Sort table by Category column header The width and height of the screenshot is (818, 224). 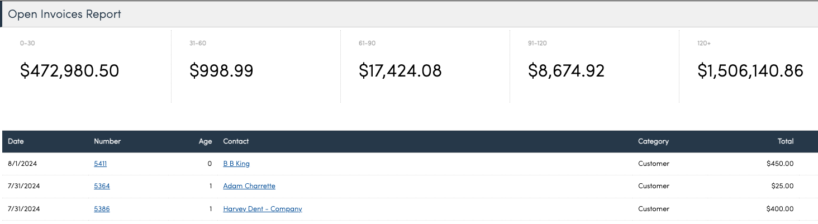point(653,141)
